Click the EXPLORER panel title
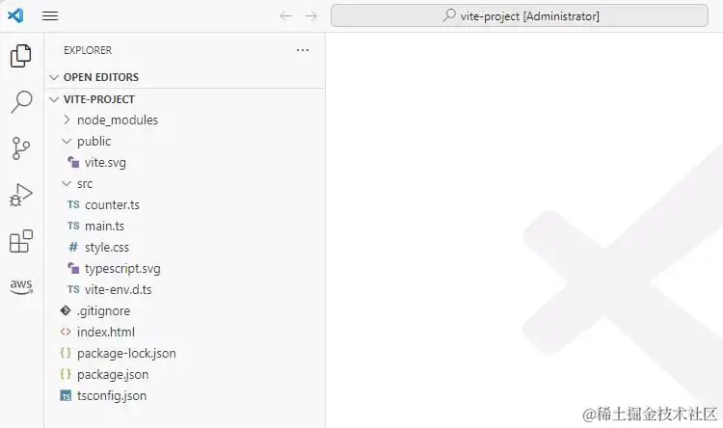This screenshot has height=428, width=723. tap(88, 50)
